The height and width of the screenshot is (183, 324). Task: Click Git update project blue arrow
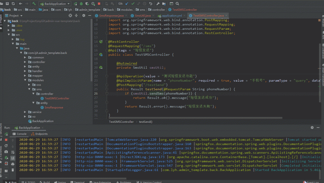(127, 4)
